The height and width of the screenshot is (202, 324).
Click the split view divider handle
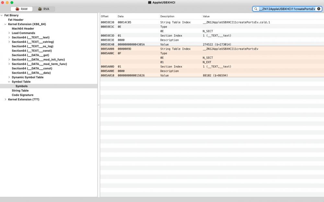click(x=99, y=105)
